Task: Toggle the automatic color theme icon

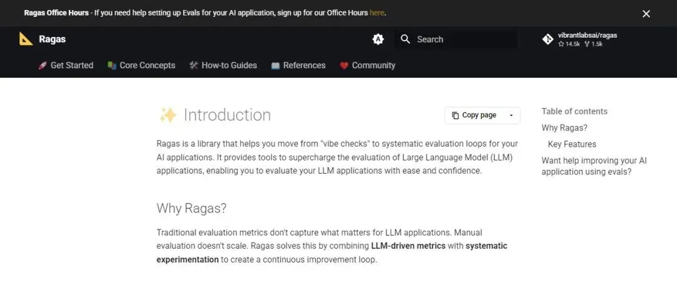Action: tap(378, 39)
